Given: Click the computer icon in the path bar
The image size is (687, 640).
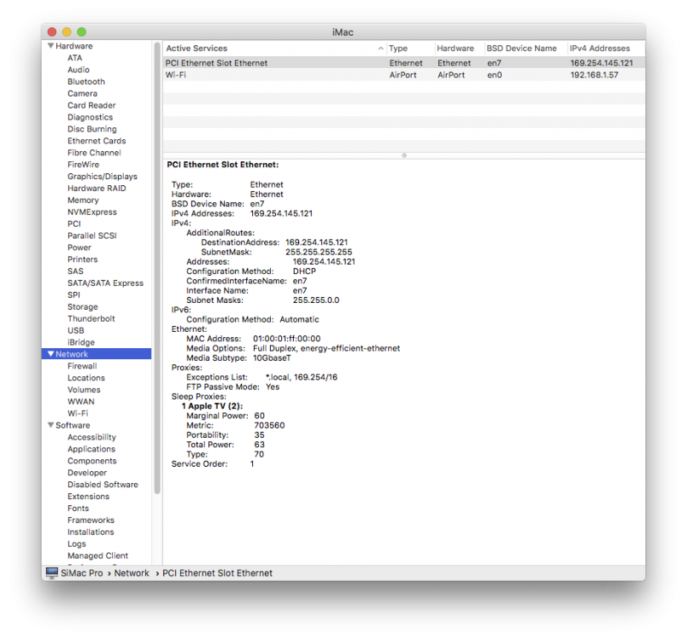Looking at the screenshot, I should (x=52, y=573).
